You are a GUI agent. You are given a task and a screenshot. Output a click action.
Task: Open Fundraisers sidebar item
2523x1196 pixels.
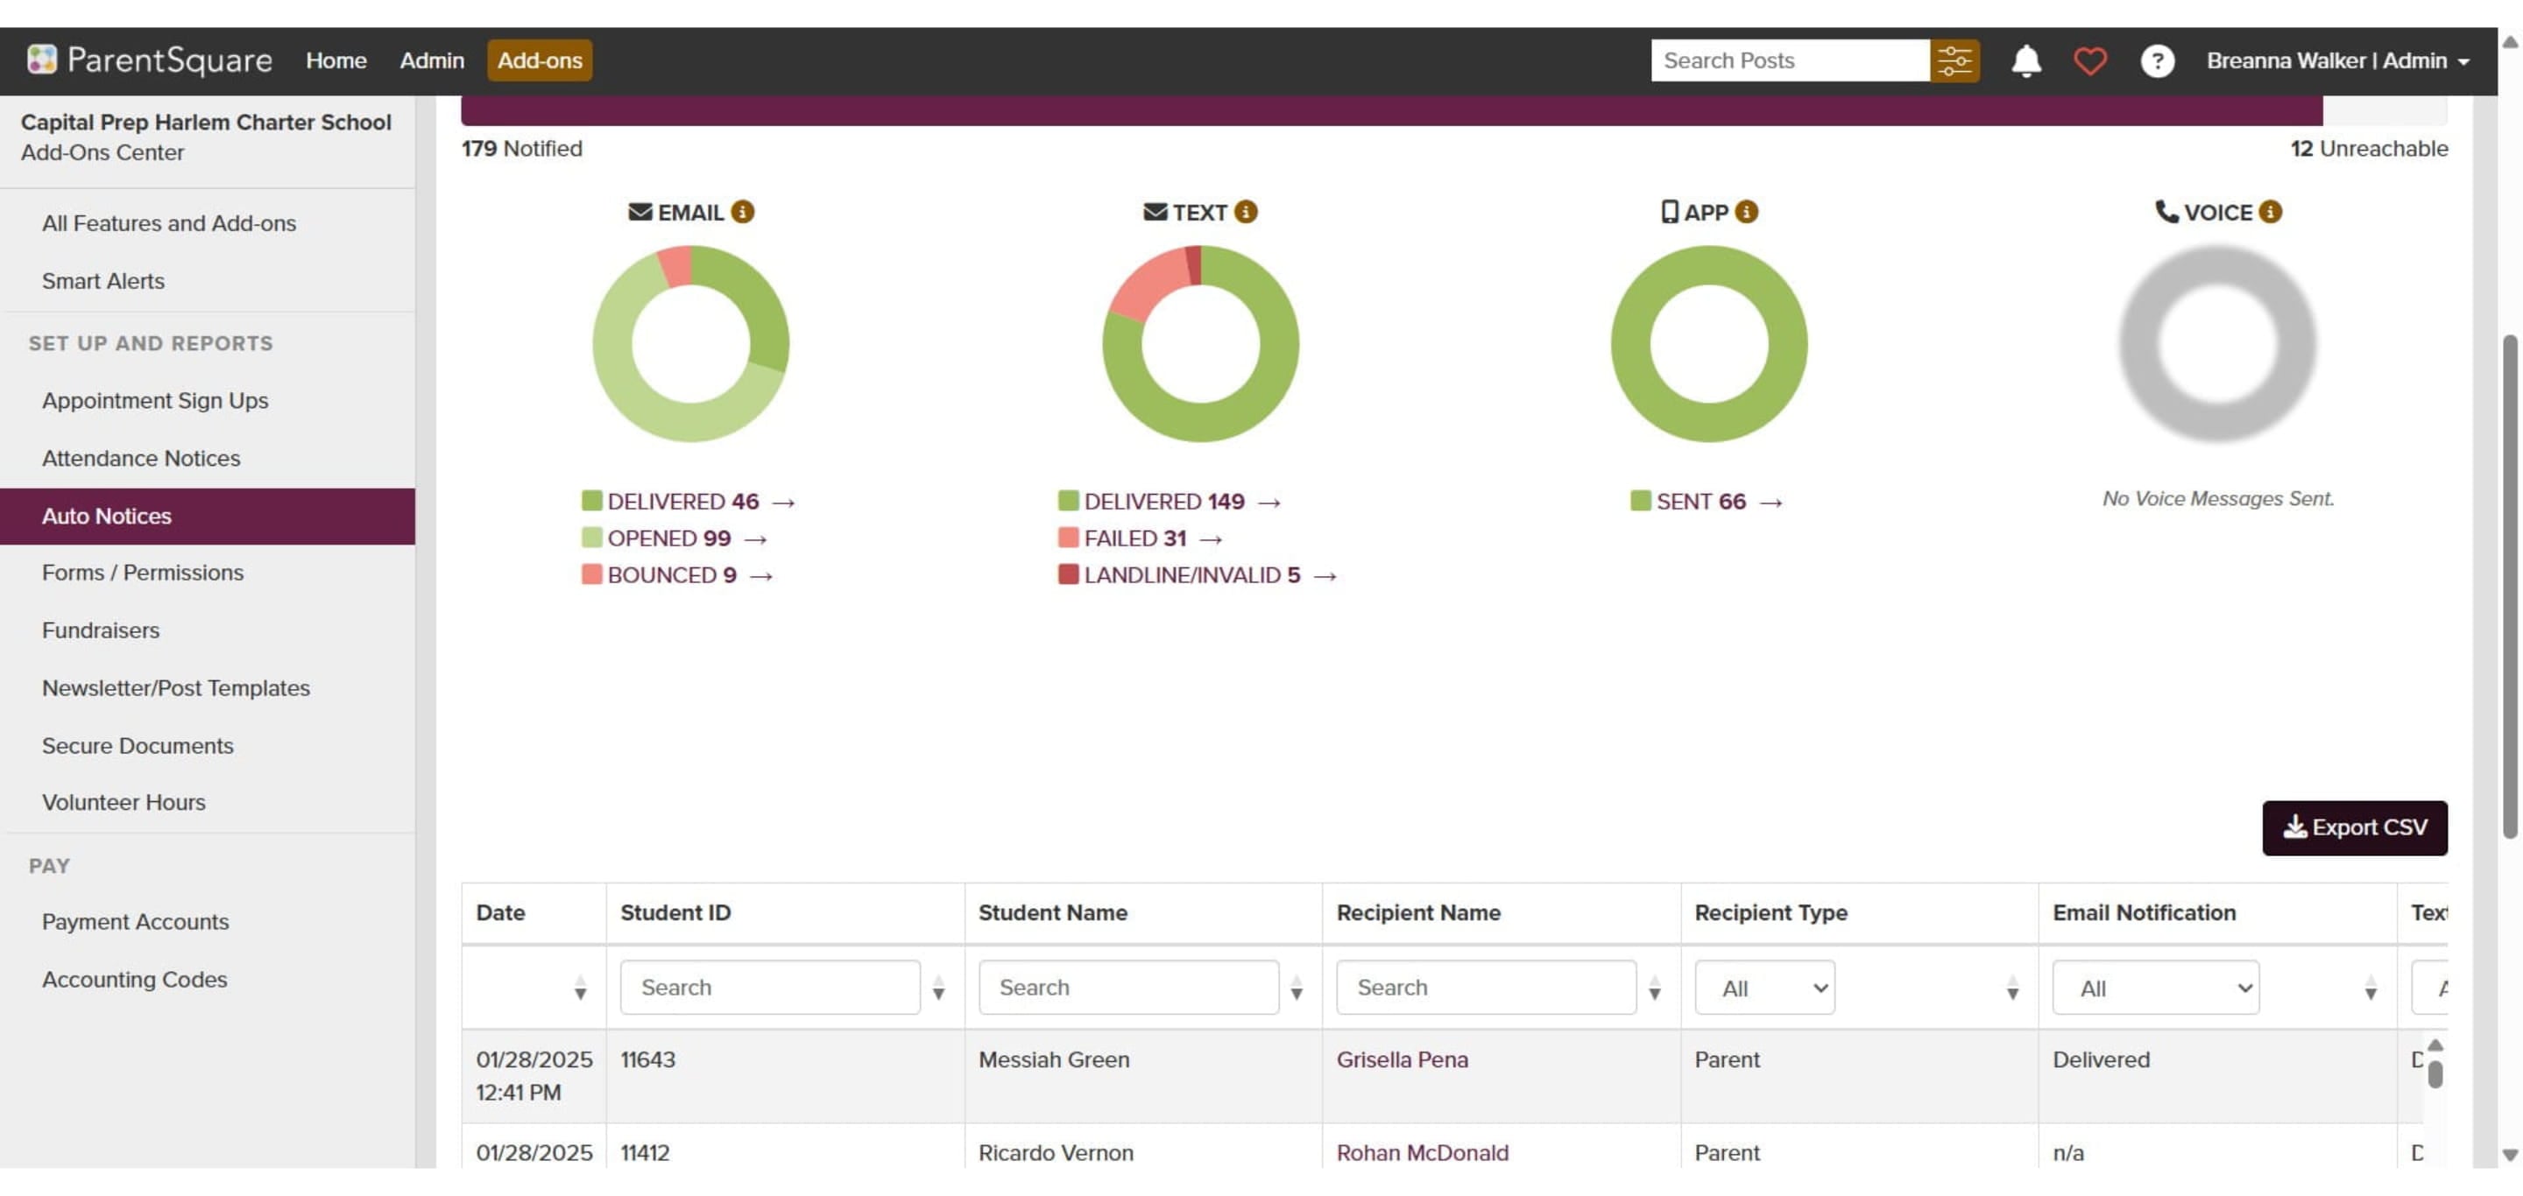click(100, 630)
